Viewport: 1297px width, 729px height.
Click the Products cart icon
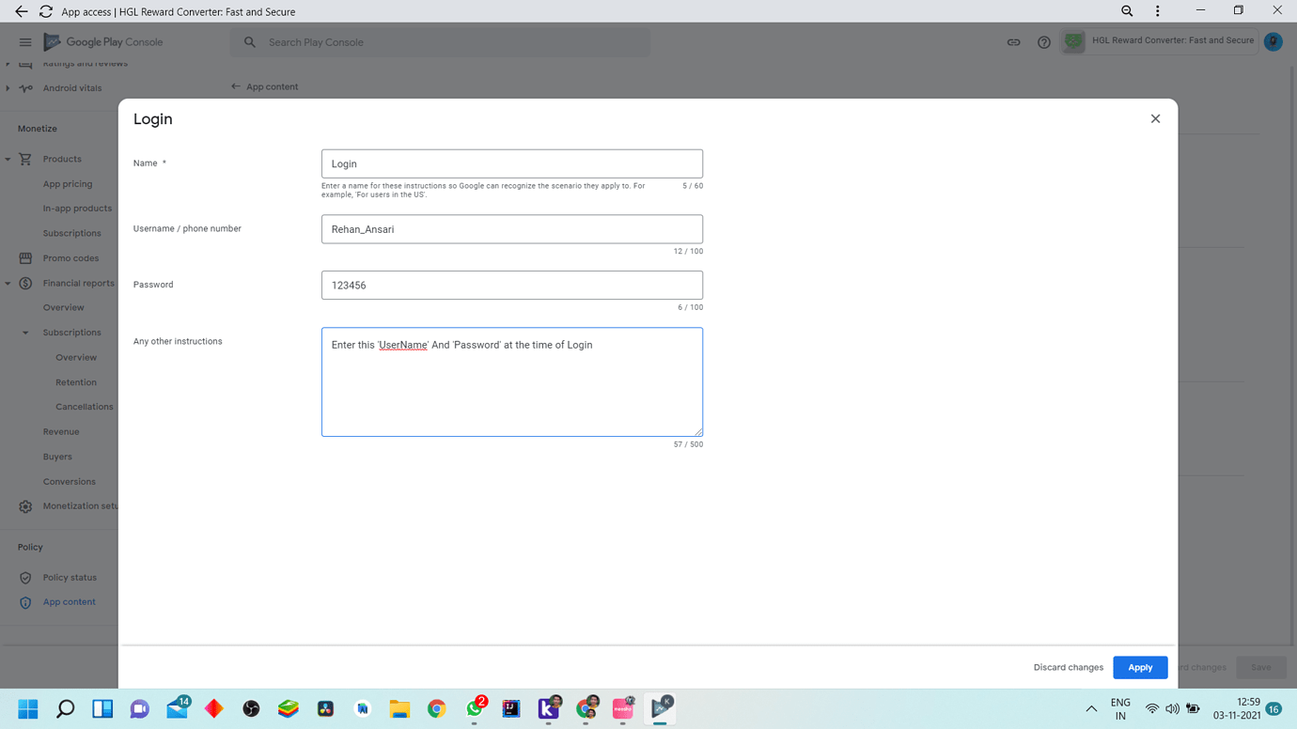tap(25, 159)
